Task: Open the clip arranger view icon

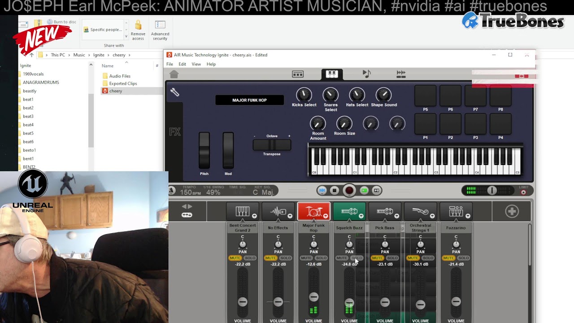Action: click(x=298, y=74)
